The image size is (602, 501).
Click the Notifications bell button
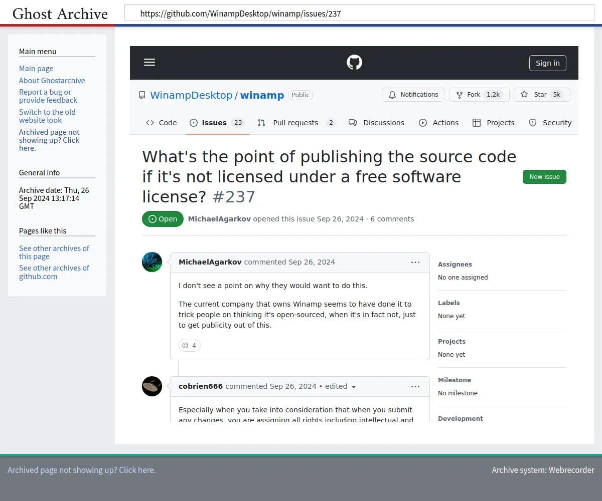point(413,95)
